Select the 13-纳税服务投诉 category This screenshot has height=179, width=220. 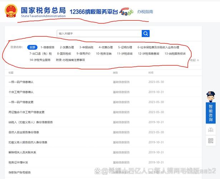coord(175,54)
